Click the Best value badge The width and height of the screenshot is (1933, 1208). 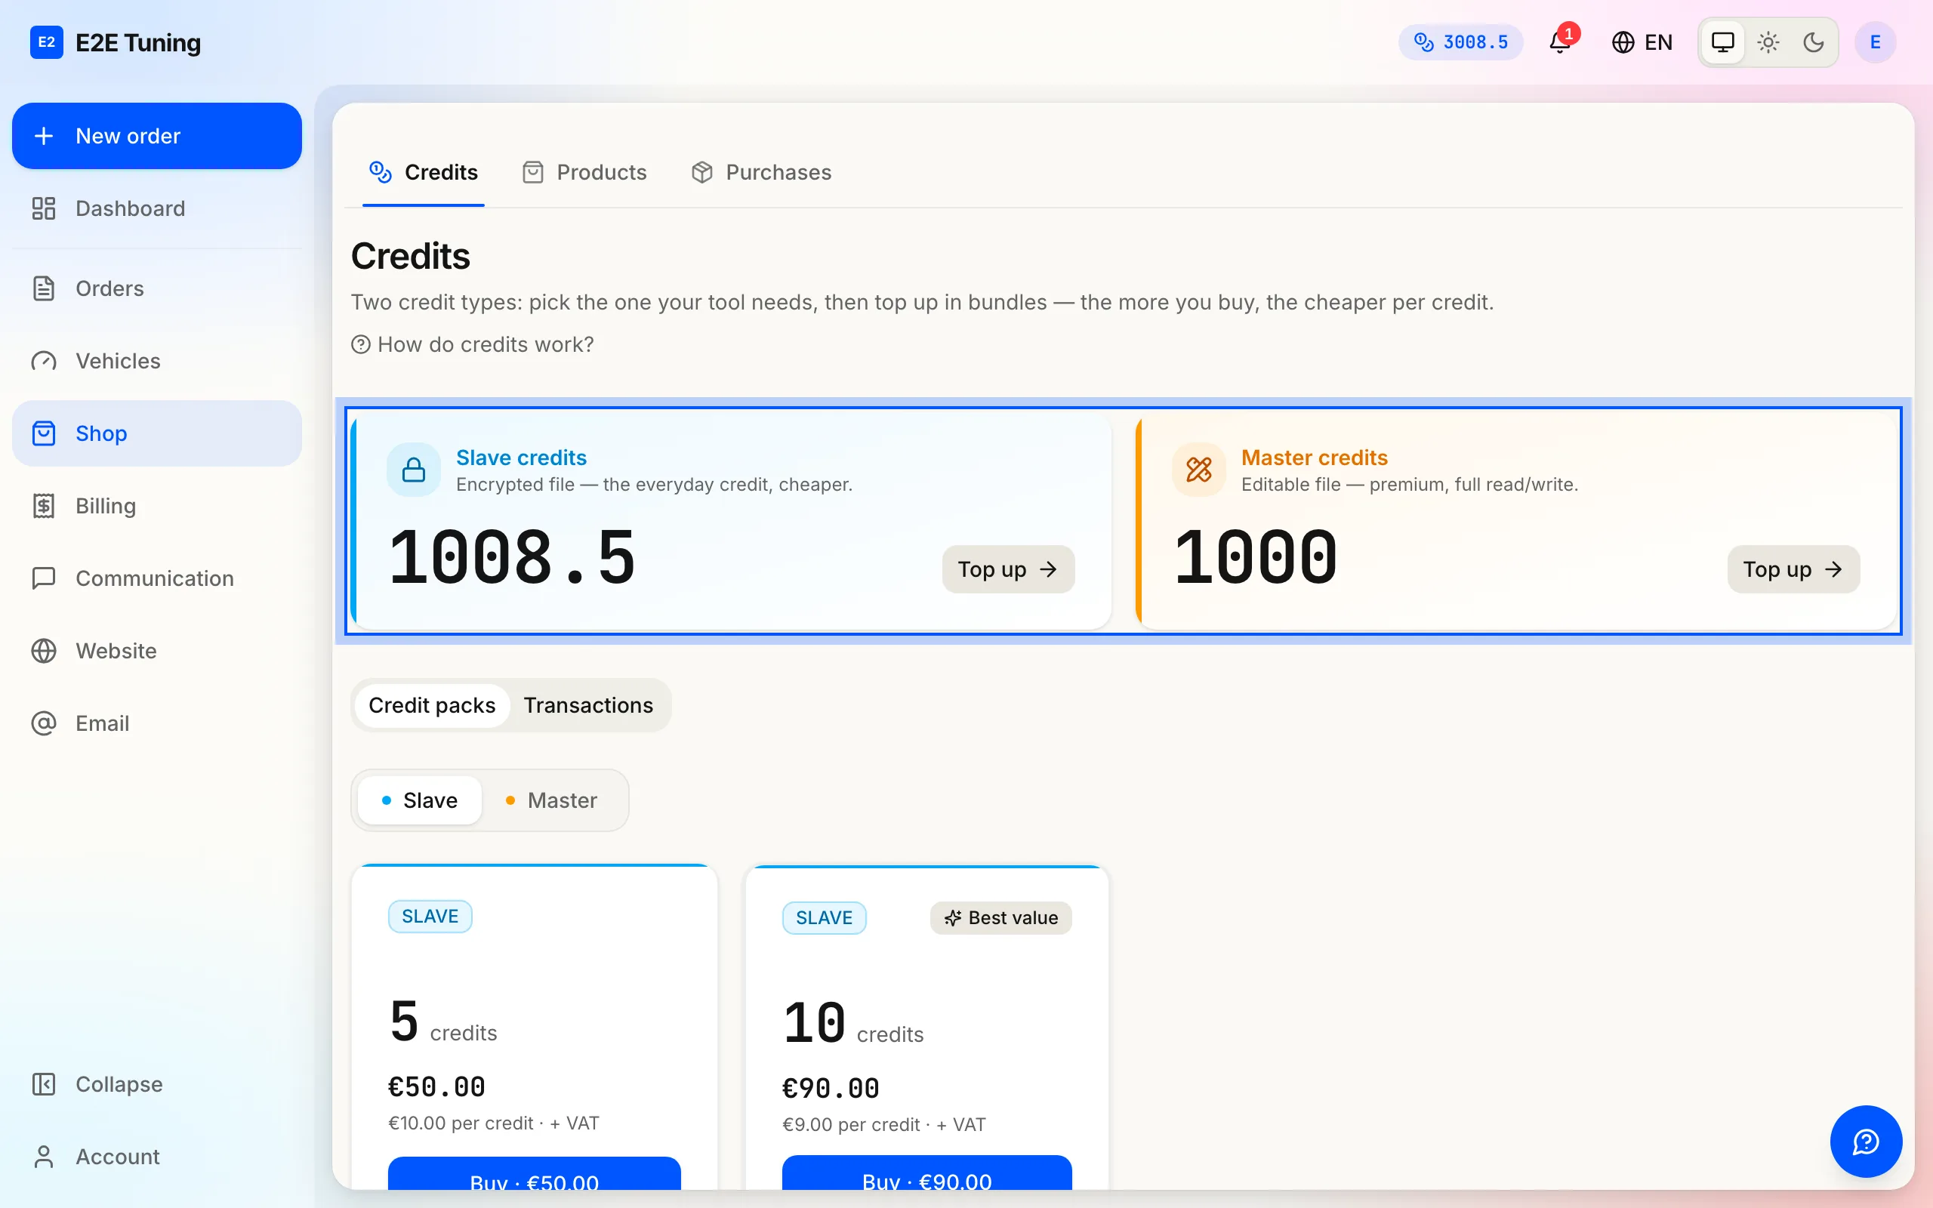click(1000, 918)
